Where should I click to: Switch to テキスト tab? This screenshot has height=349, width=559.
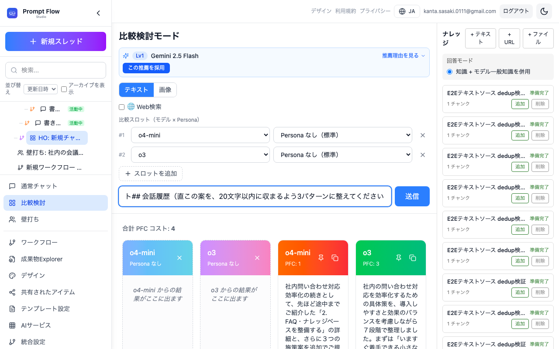tap(136, 90)
